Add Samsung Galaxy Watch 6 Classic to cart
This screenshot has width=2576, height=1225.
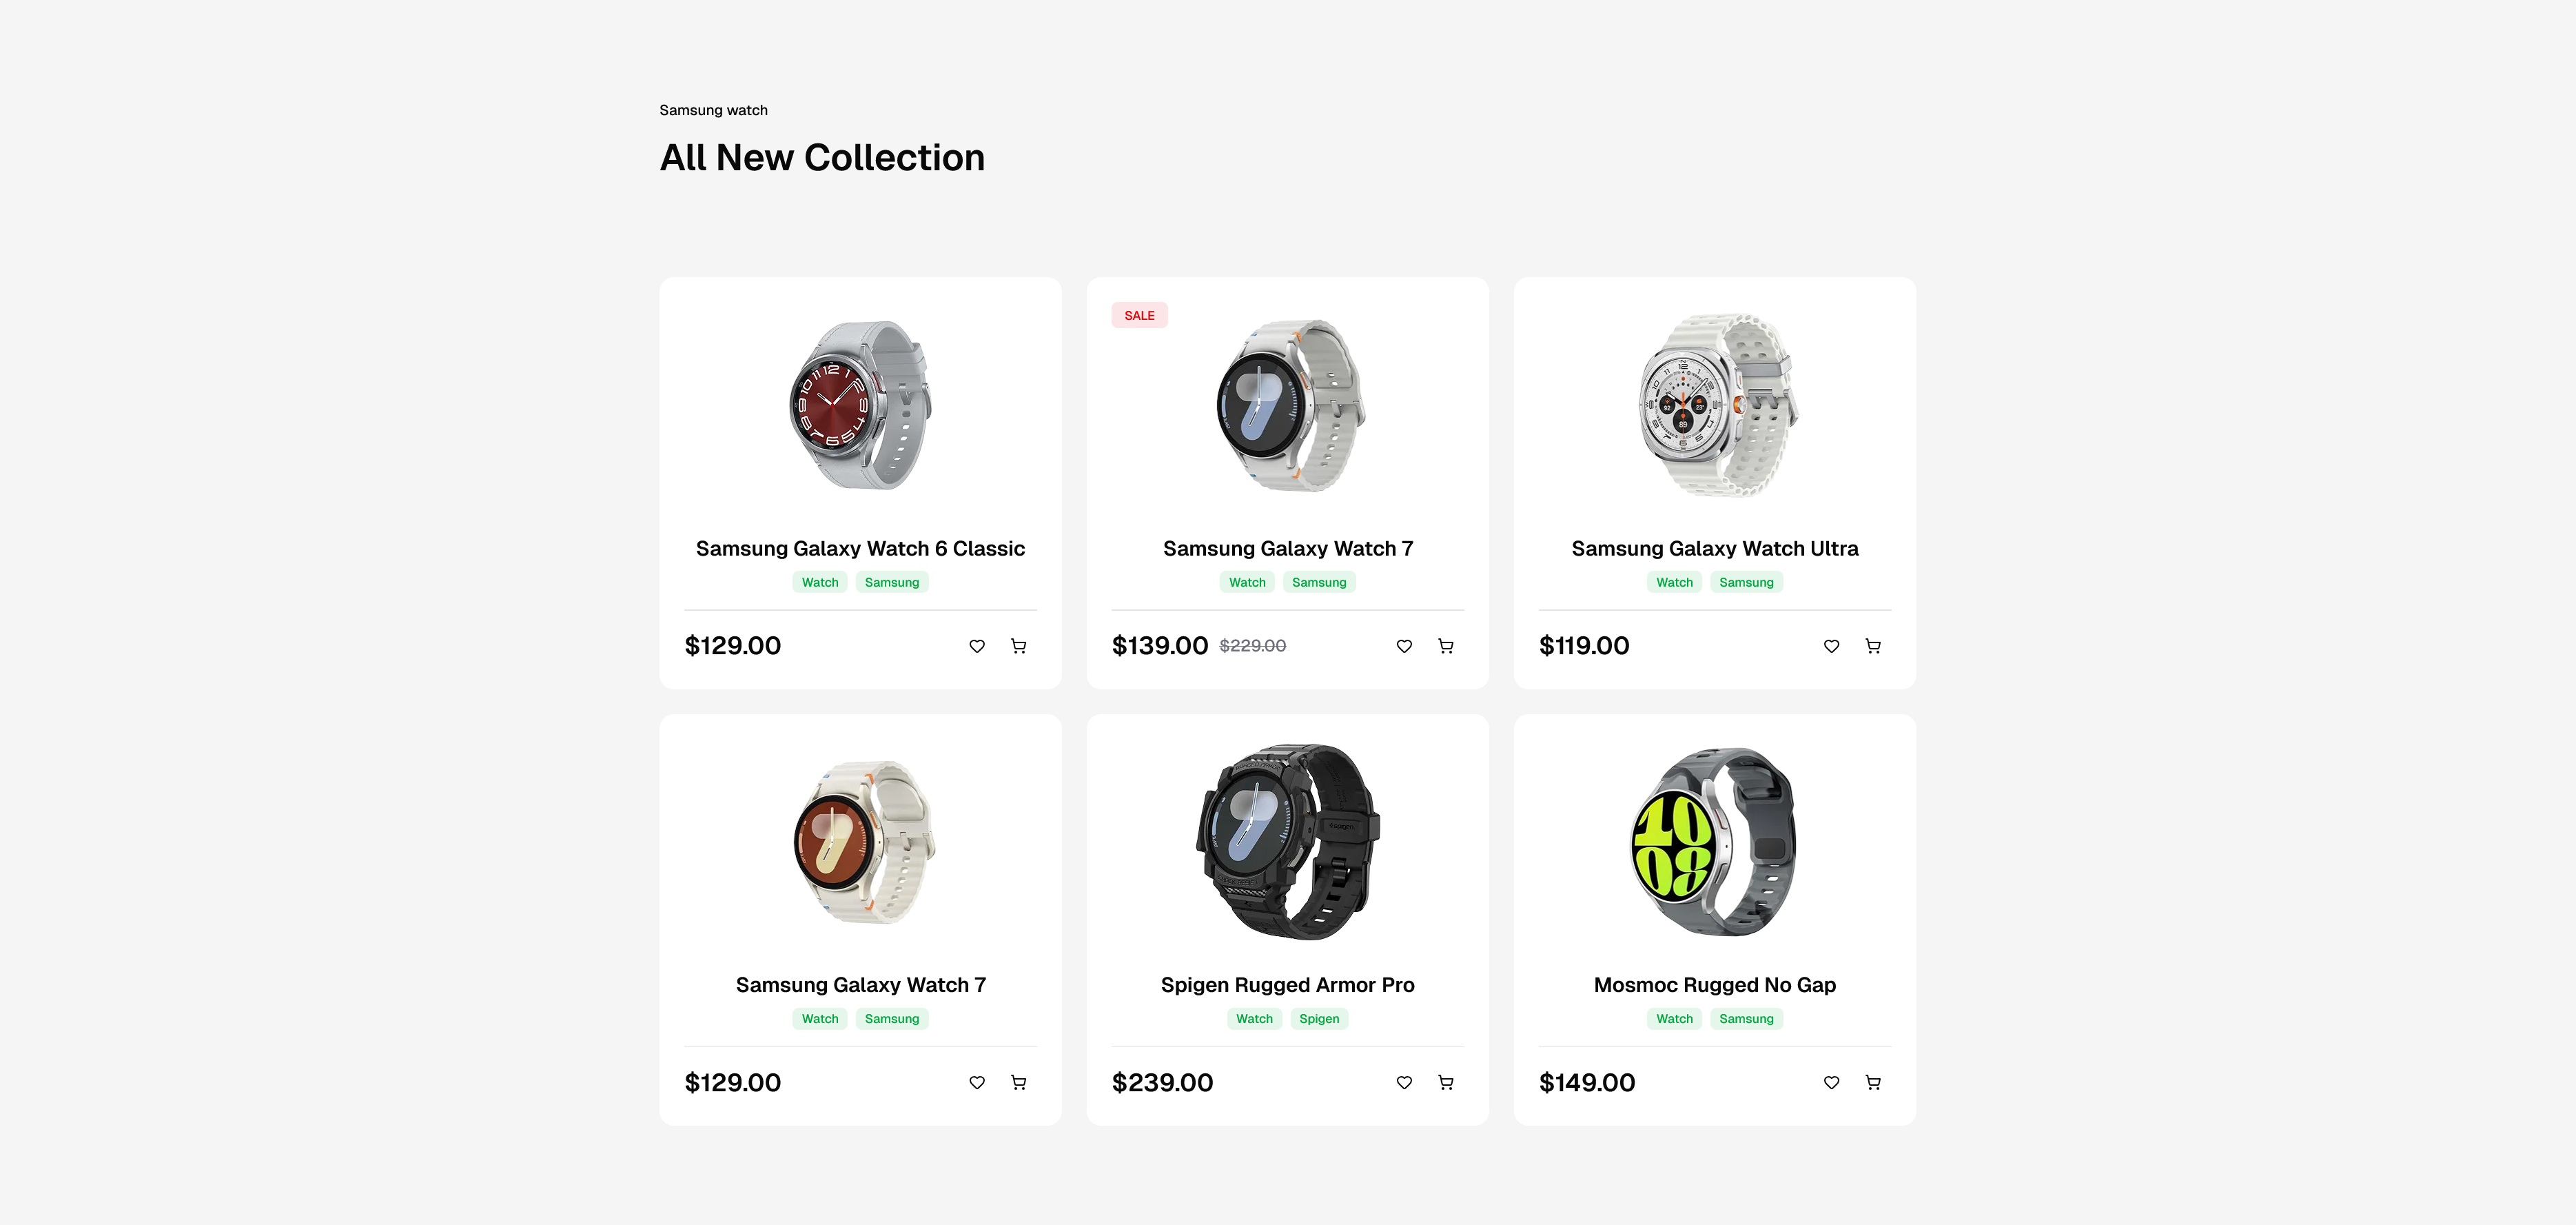(1018, 646)
